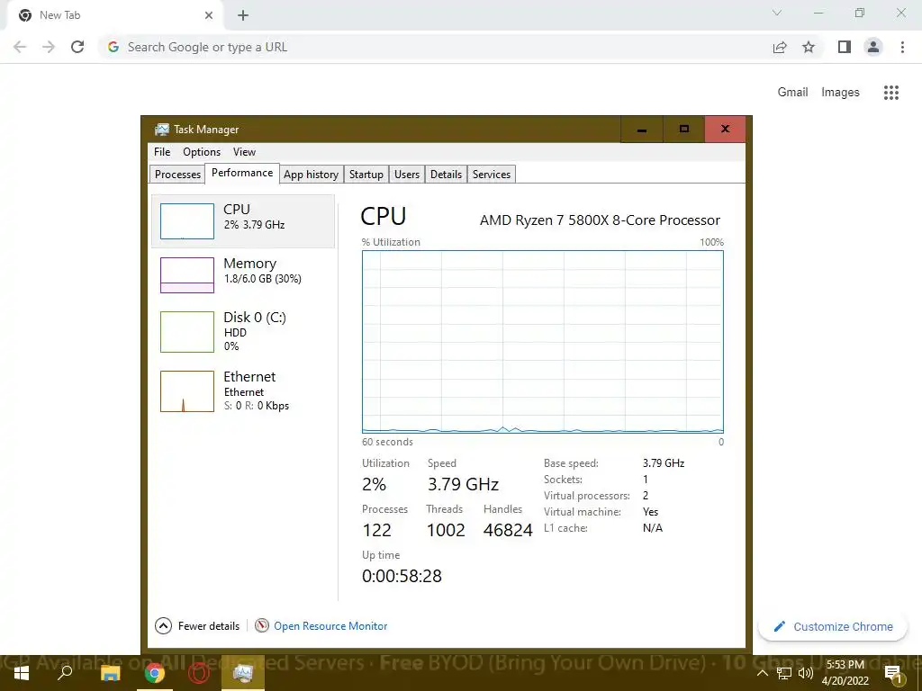Click the Handles value 46824
Image resolution: width=922 pixels, height=691 pixels.
508,530
